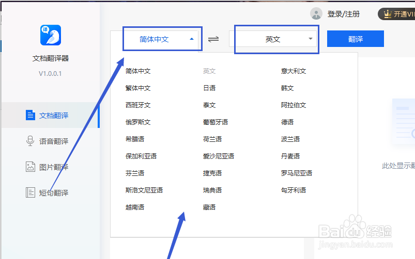Select 丹麦语 from language list
This screenshot has height=259, width=415.
[x=290, y=156]
